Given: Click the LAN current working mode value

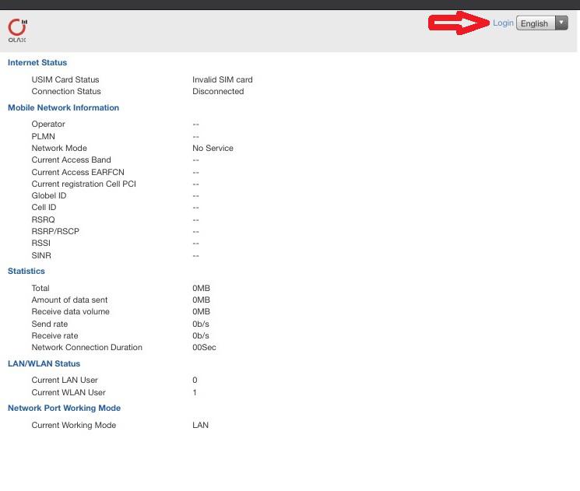Looking at the screenshot, I should pyautogui.click(x=200, y=425).
